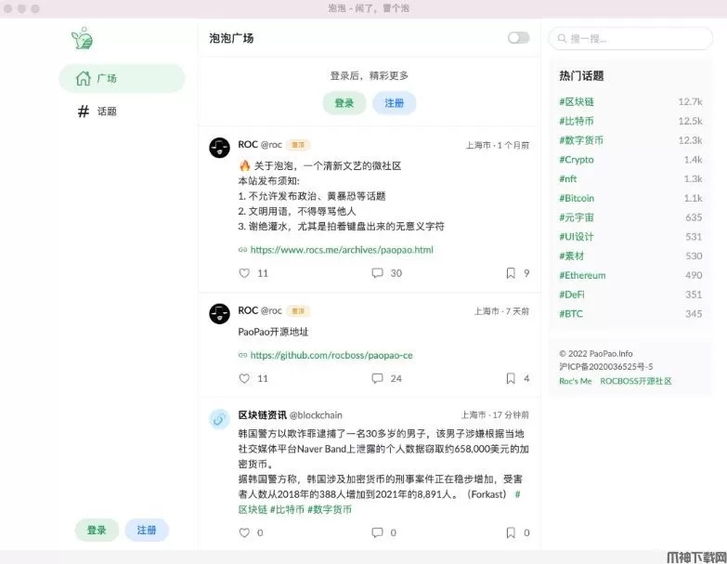Viewport: 727px width, 564px height.
Task: Click 泡泡广场 page title
Action: [x=231, y=38]
